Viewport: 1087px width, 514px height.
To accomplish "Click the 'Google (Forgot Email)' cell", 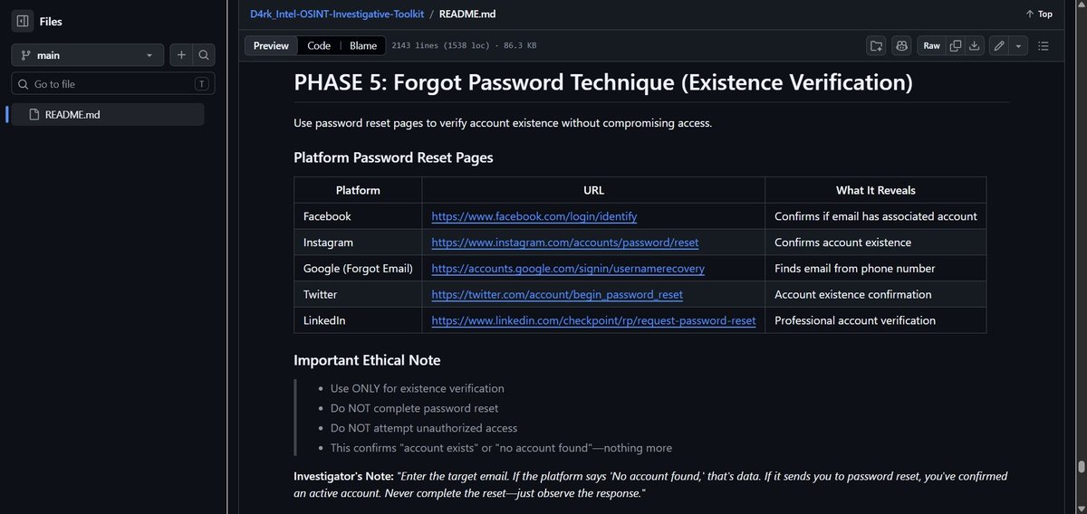I will coord(358,269).
